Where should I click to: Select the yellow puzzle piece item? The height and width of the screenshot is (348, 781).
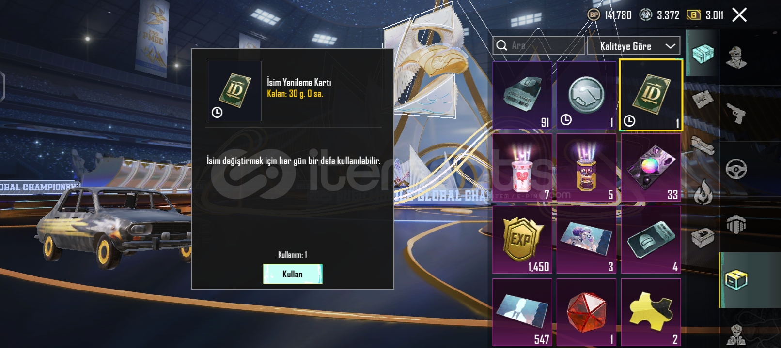coord(651,312)
